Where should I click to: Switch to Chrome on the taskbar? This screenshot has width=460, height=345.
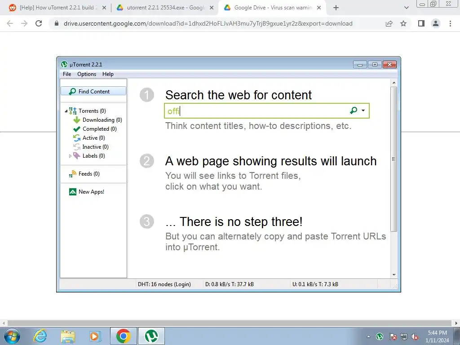pyautogui.click(x=124, y=336)
